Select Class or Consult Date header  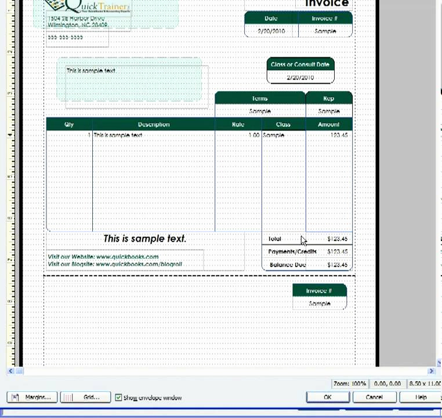[x=300, y=64]
